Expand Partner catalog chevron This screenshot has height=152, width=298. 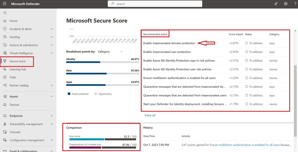[52, 85]
